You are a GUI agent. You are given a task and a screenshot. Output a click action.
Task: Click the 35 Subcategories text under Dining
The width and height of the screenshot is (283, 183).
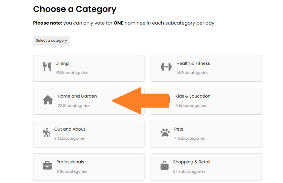tap(72, 73)
